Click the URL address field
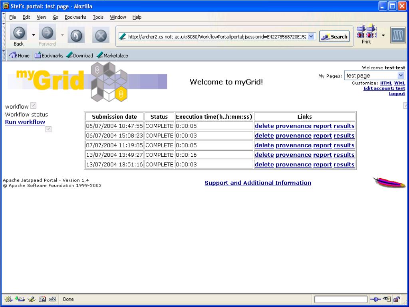The width and height of the screenshot is (409, 307). 216,36
